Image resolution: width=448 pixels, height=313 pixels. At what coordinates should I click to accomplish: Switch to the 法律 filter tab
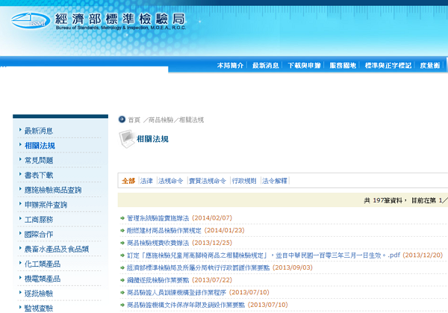coord(146,181)
